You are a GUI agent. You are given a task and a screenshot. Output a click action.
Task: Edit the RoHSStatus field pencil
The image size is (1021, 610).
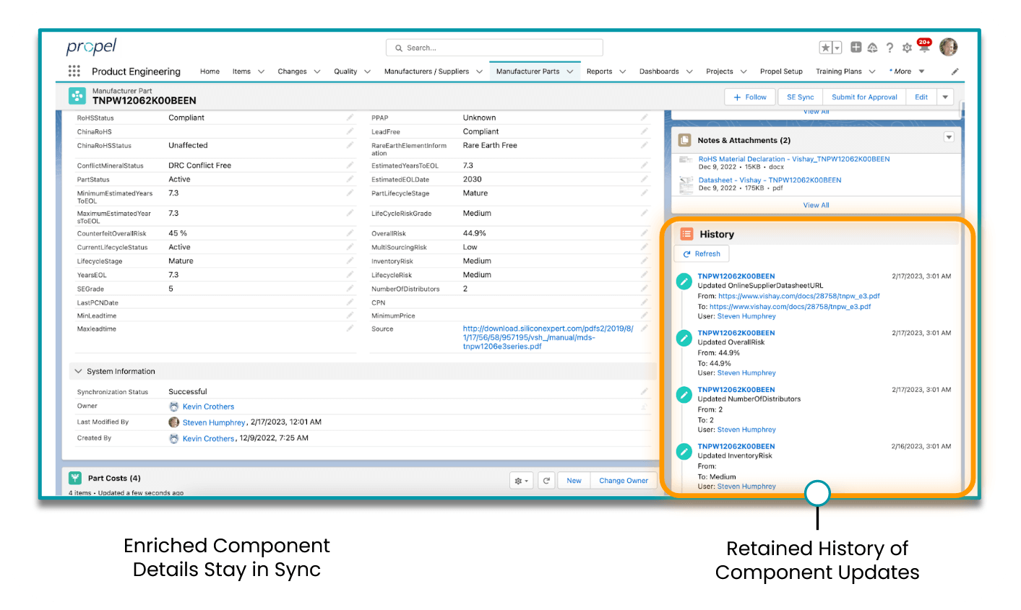pyautogui.click(x=350, y=117)
